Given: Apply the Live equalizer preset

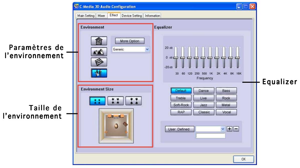Looking at the screenshot, I should (x=204, y=98).
